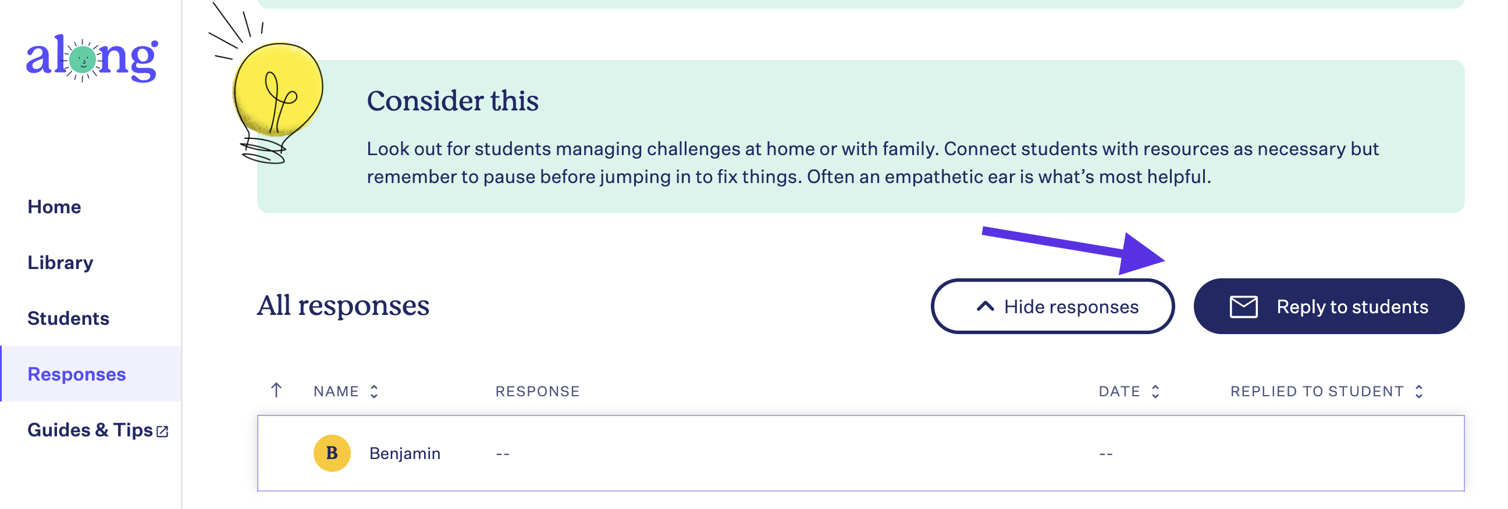
Task: Open the Home page
Action: pyautogui.click(x=55, y=207)
